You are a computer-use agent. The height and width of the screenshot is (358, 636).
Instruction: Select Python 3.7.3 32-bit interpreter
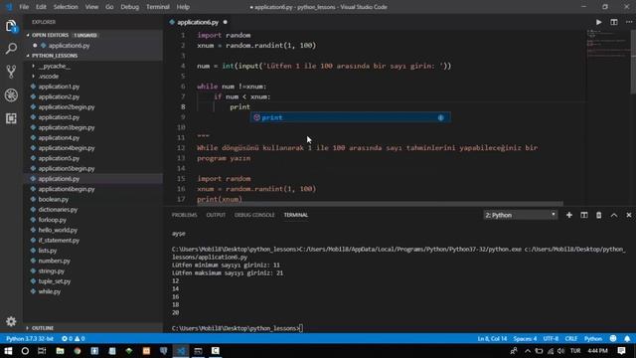pyautogui.click(x=30, y=338)
